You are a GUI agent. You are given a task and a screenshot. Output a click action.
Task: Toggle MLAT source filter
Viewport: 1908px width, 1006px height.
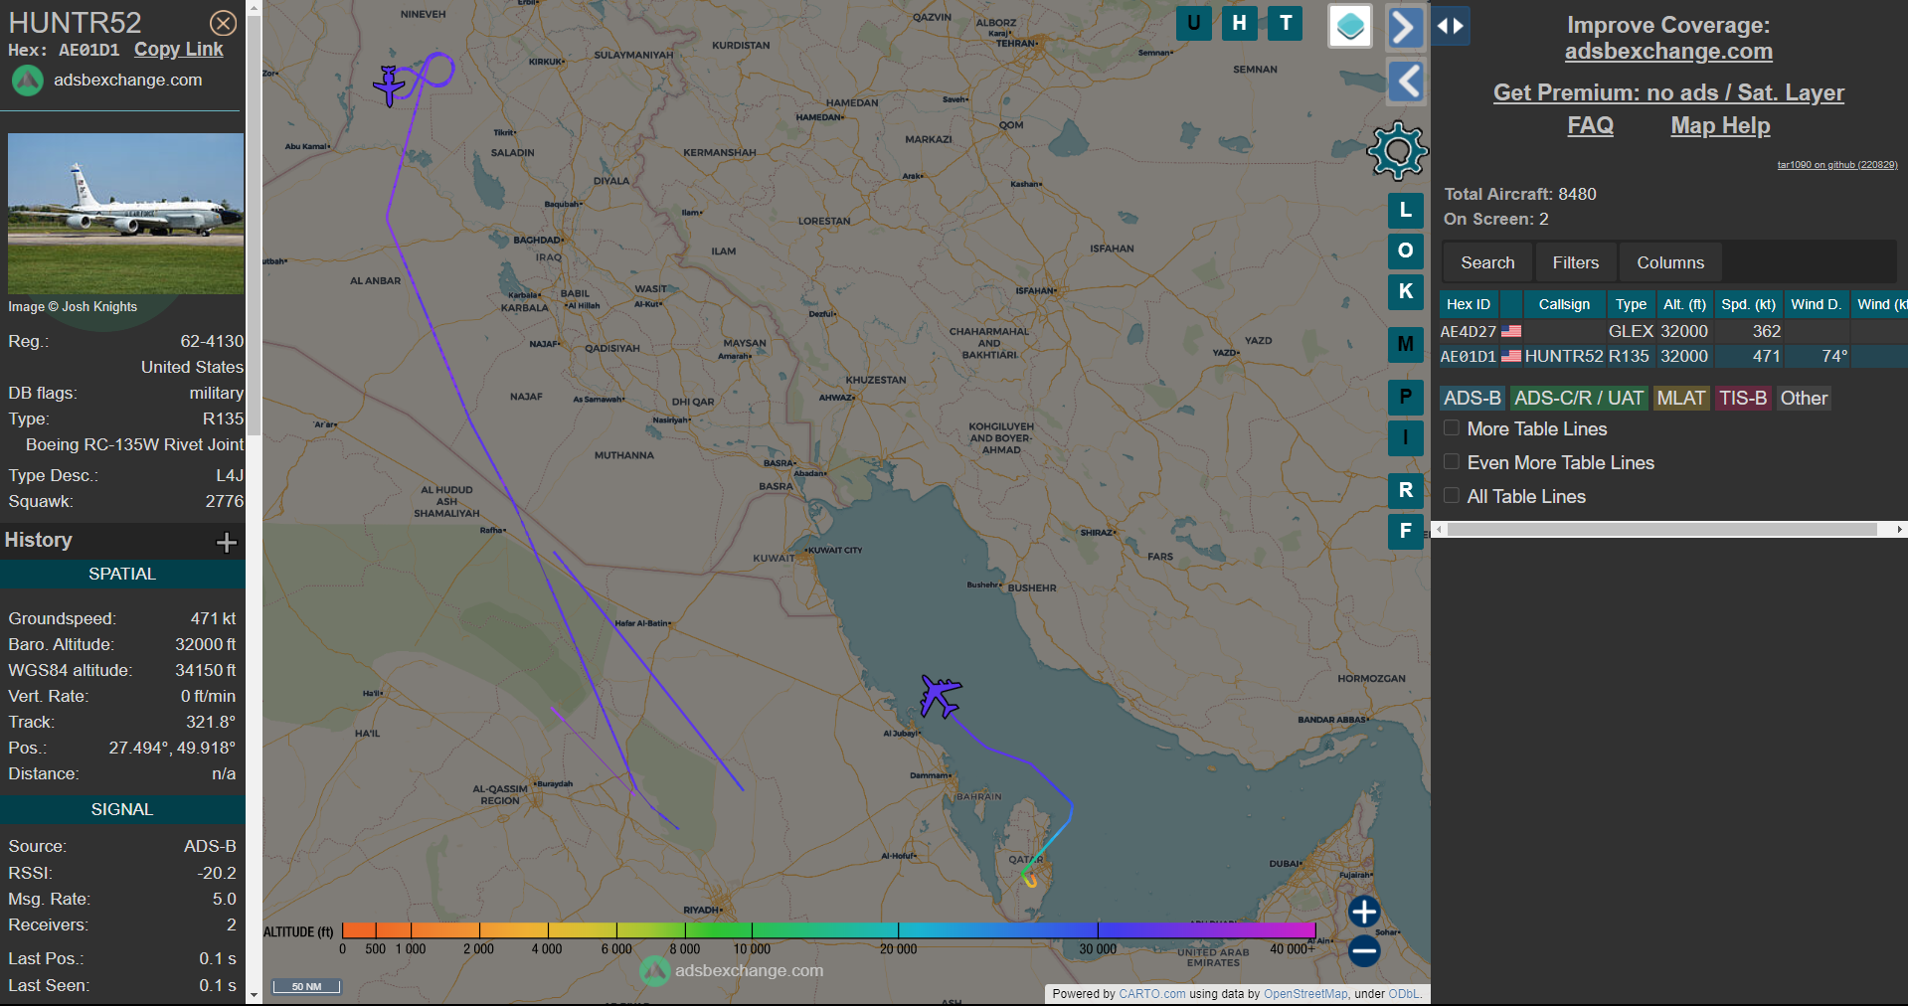[1681, 398]
